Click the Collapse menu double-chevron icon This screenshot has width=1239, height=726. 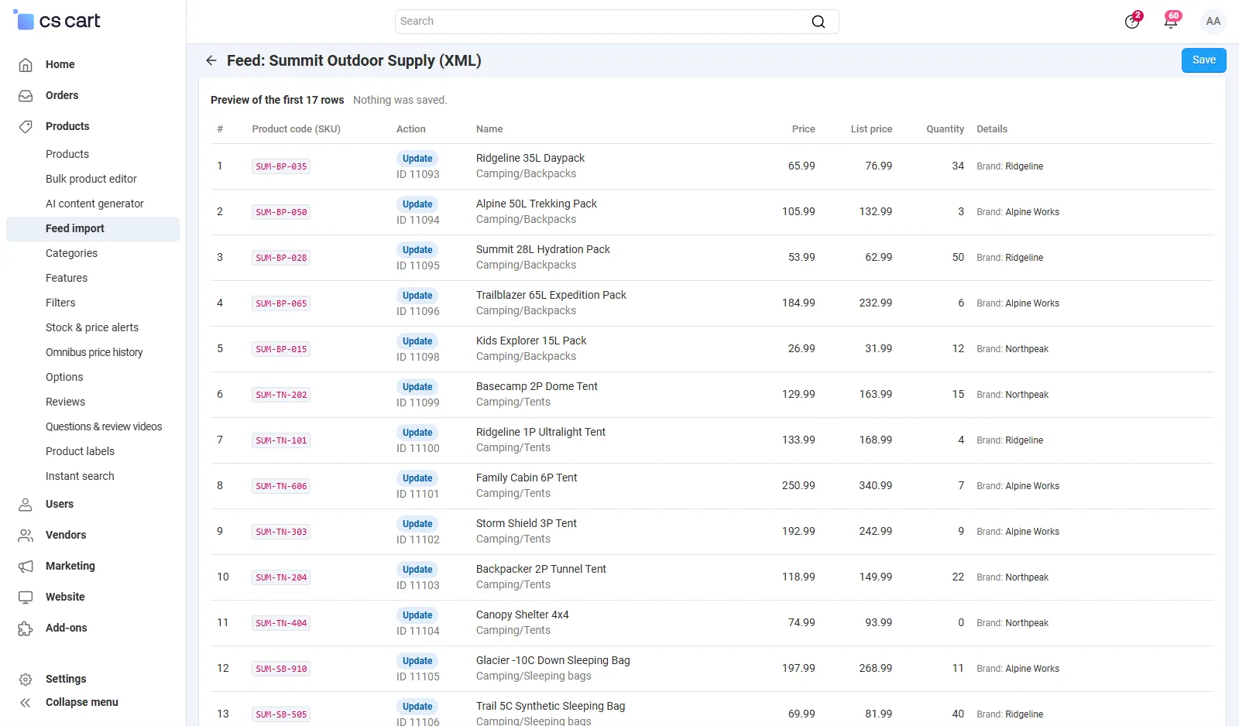pos(26,702)
